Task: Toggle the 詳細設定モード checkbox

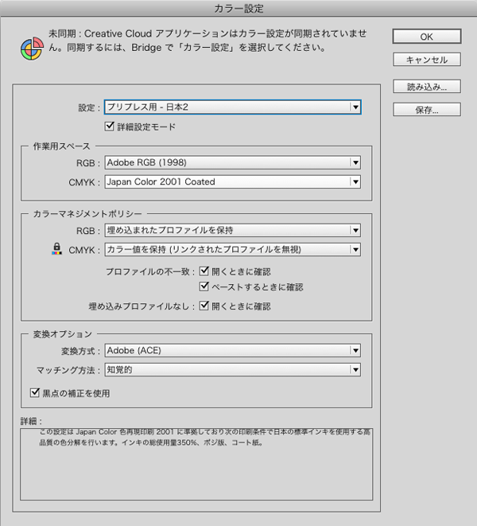Action: (x=109, y=127)
